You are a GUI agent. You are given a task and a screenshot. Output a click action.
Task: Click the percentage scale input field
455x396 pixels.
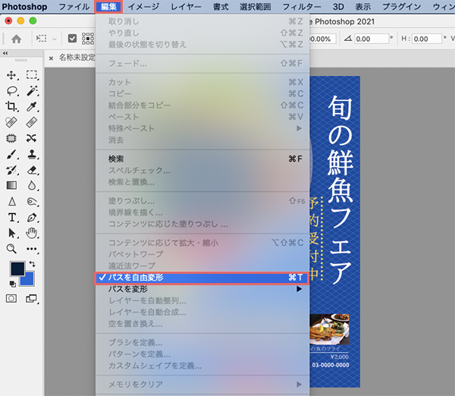point(323,39)
